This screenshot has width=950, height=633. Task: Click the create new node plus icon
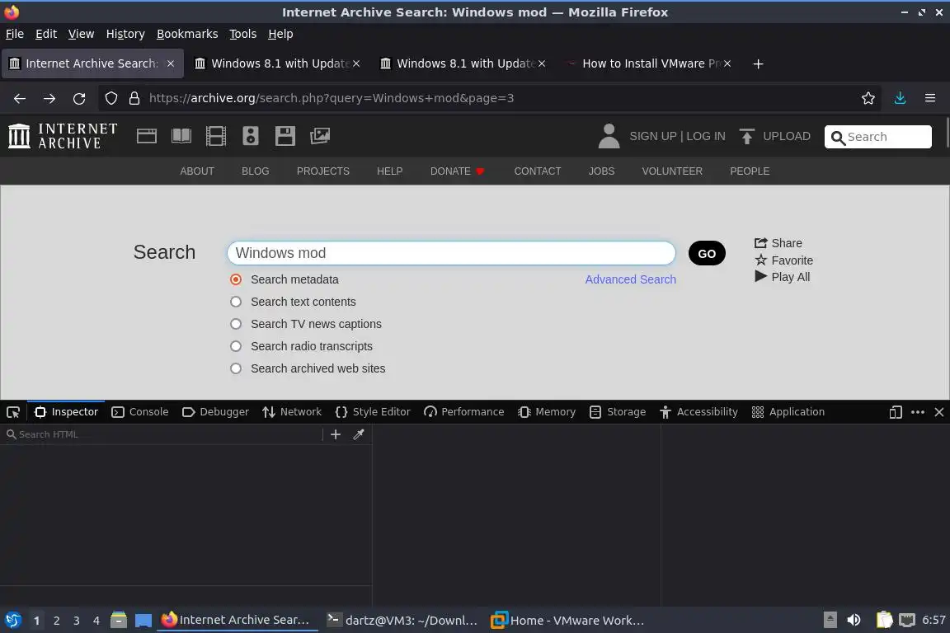[x=336, y=434]
